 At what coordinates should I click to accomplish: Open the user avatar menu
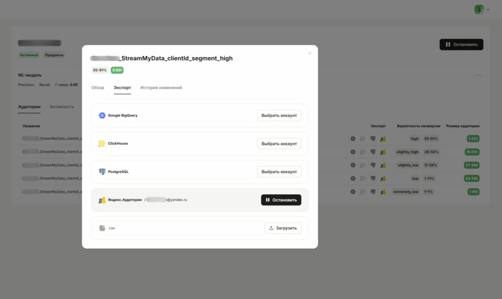point(482,9)
